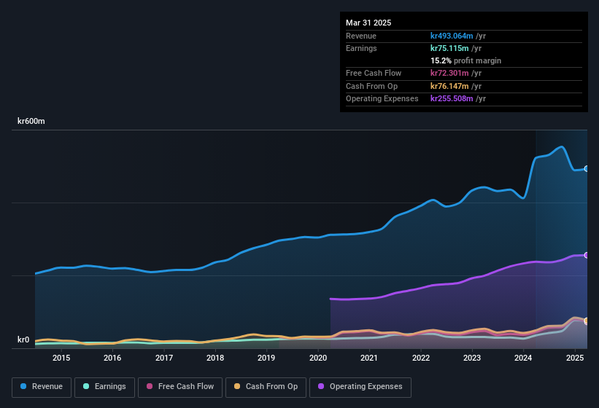
Task: Select the 2022 x-axis label
Action: point(420,358)
